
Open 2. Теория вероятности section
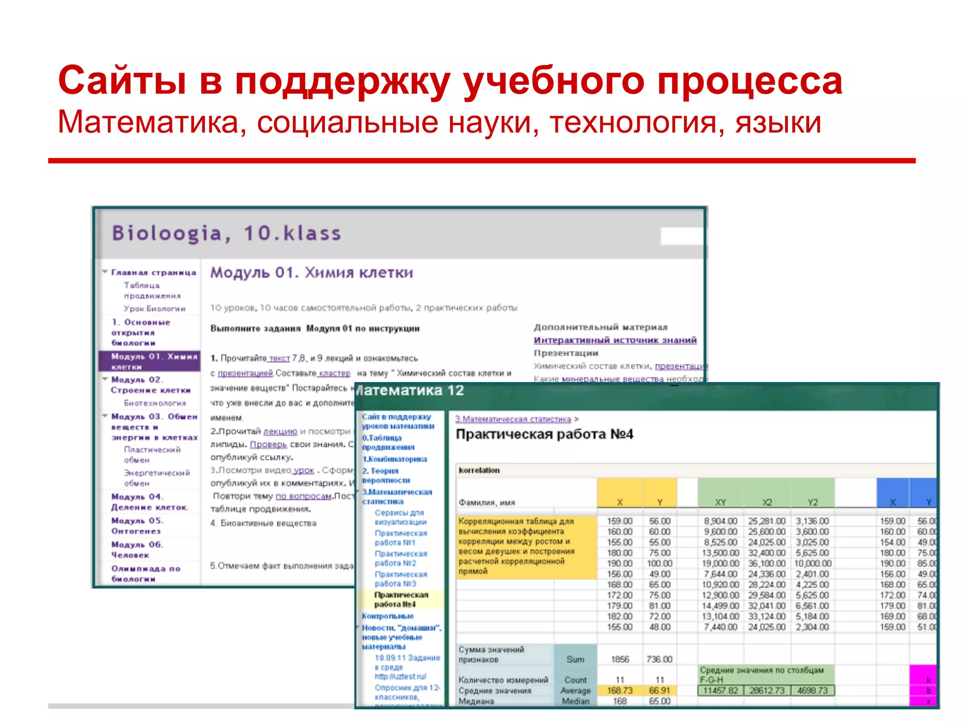point(386,475)
